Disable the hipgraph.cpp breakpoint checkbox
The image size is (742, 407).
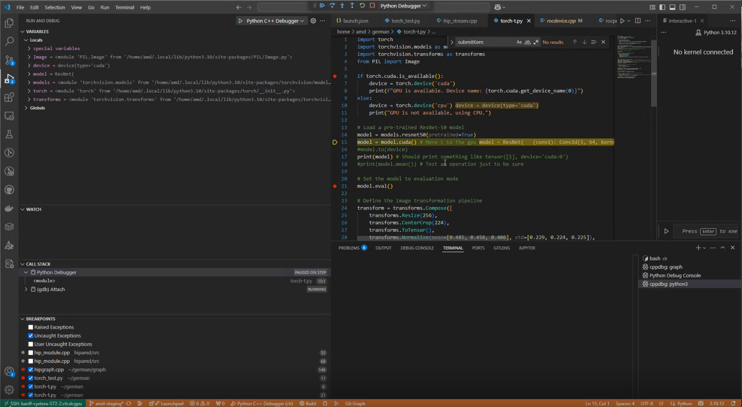(31, 370)
